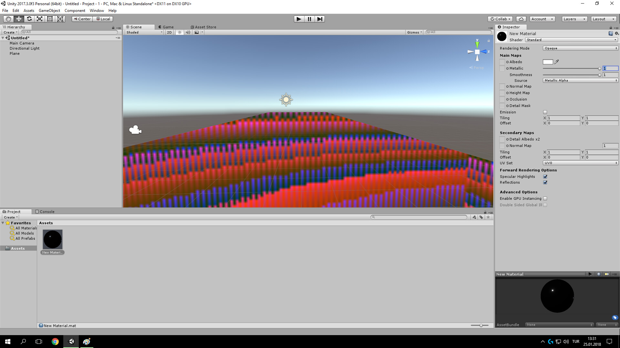Screen dimensions: 620x348
Task: Select the Rect transform tool
Action: click(x=50, y=19)
